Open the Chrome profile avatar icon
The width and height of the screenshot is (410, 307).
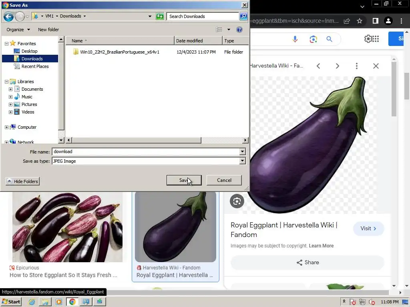(x=388, y=21)
